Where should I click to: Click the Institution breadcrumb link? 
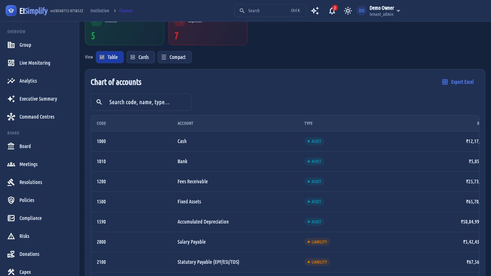coord(100,11)
